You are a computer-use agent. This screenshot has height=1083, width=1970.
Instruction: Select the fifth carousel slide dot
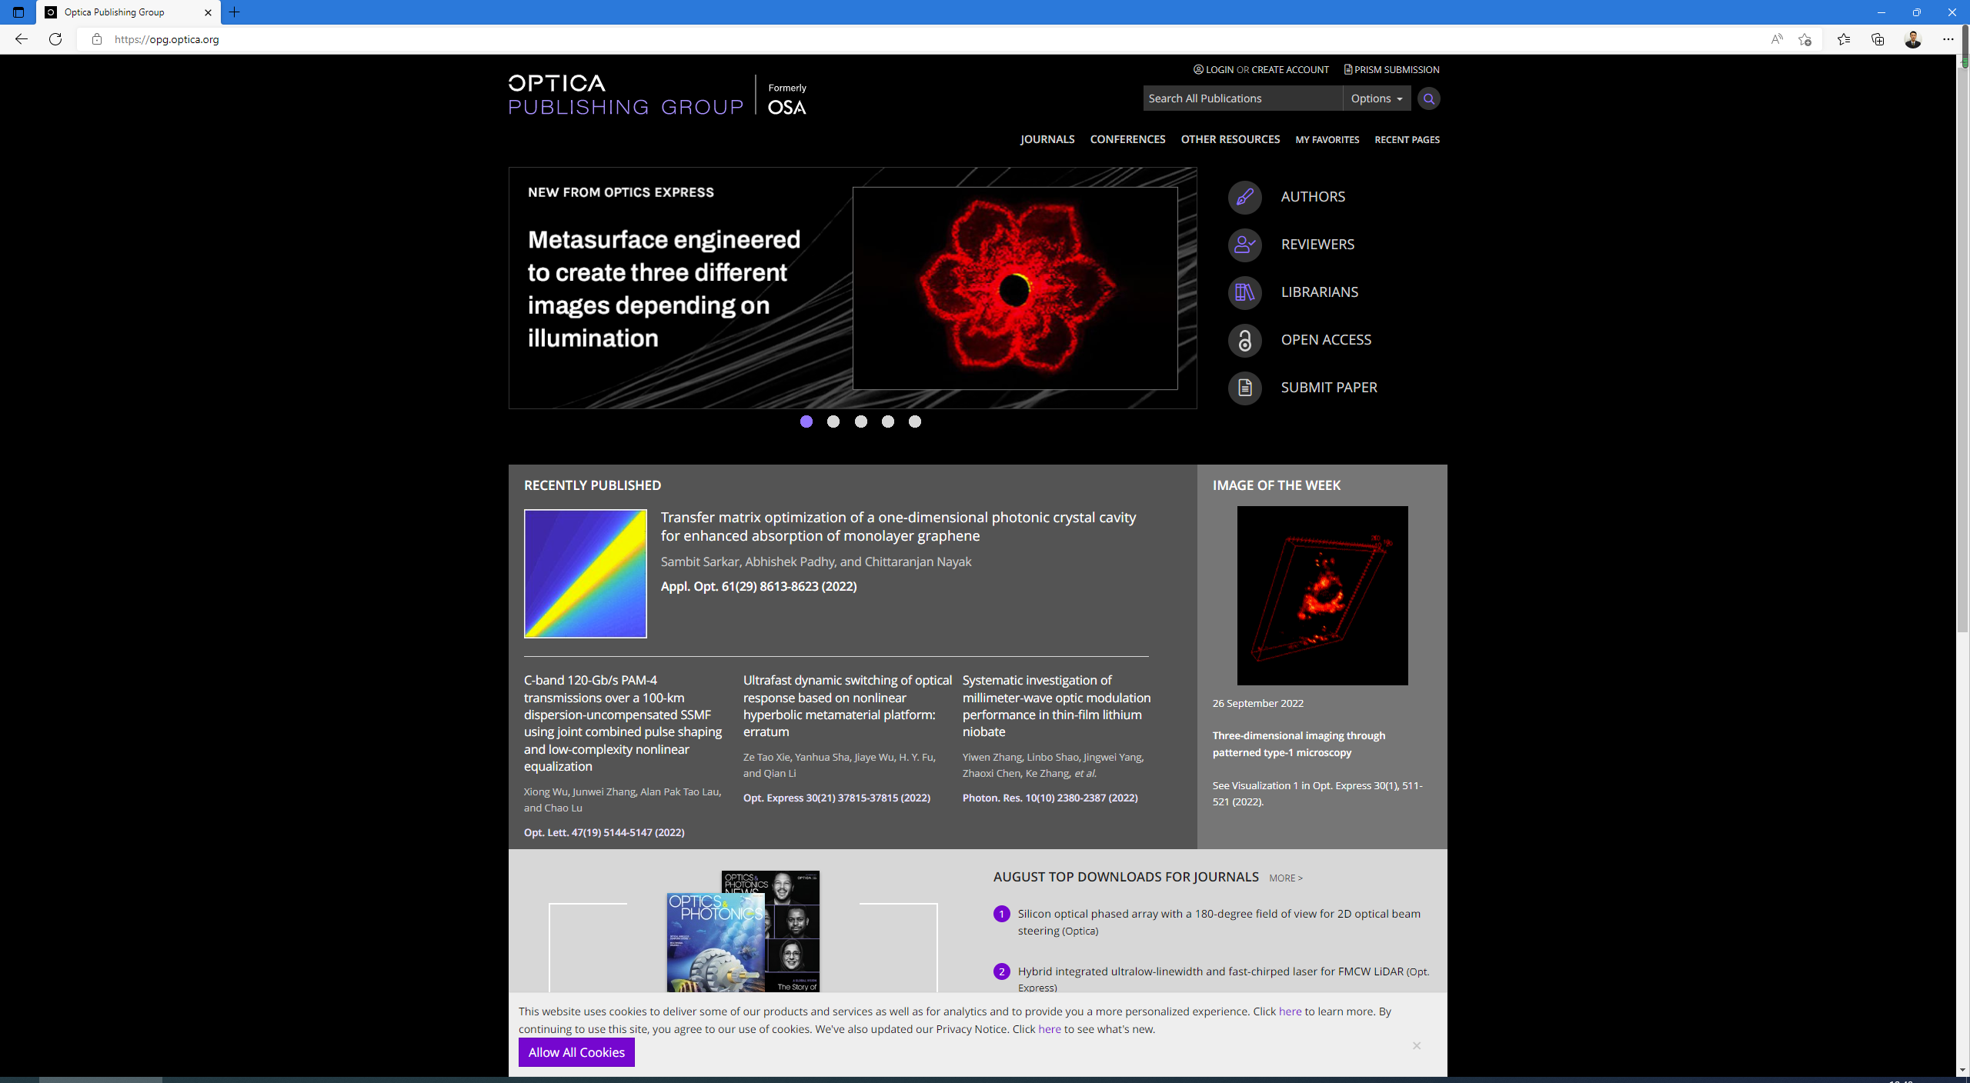click(914, 422)
